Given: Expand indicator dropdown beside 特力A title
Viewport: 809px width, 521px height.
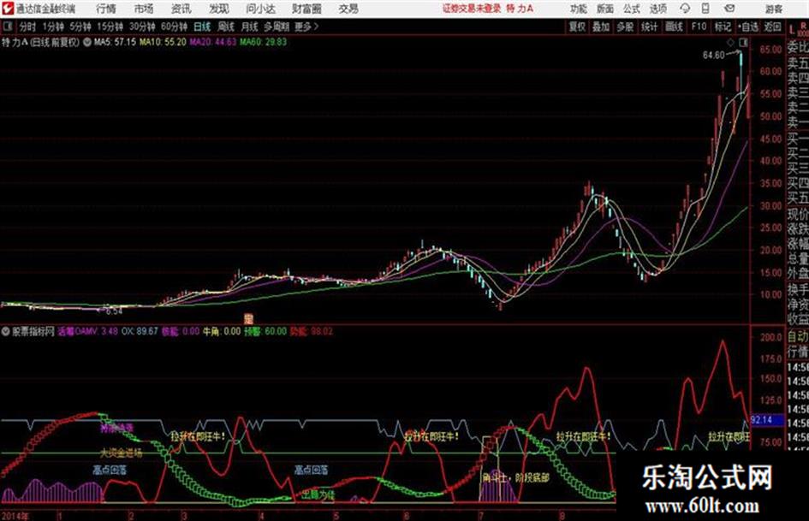Looking at the screenshot, I should click(x=86, y=42).
